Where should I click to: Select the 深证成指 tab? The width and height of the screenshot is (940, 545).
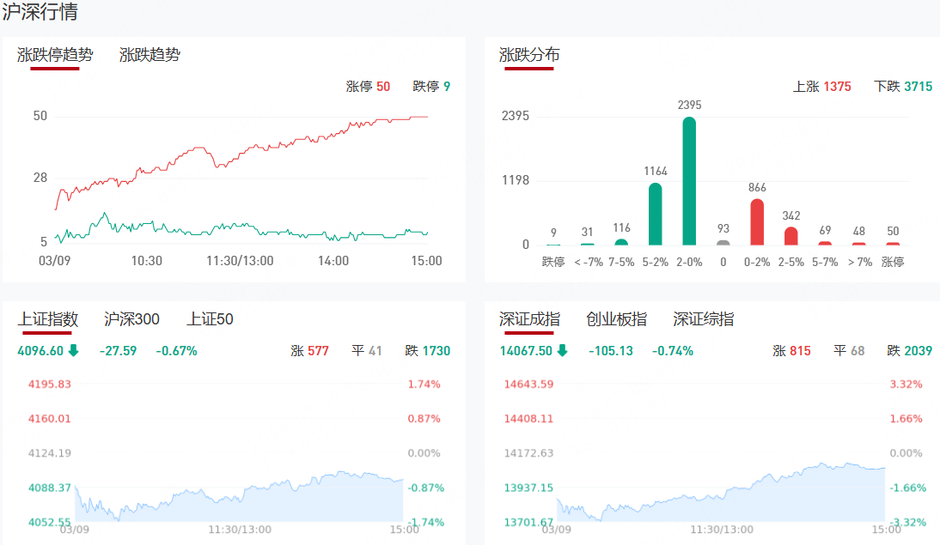pyautogui.click(x=529, y=319)
